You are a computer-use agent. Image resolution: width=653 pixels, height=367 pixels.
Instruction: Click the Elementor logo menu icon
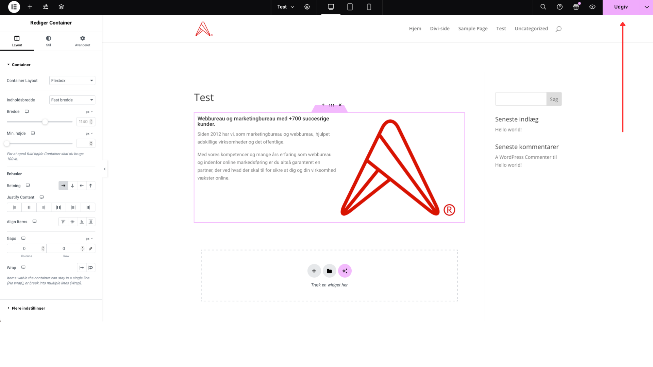14,7
